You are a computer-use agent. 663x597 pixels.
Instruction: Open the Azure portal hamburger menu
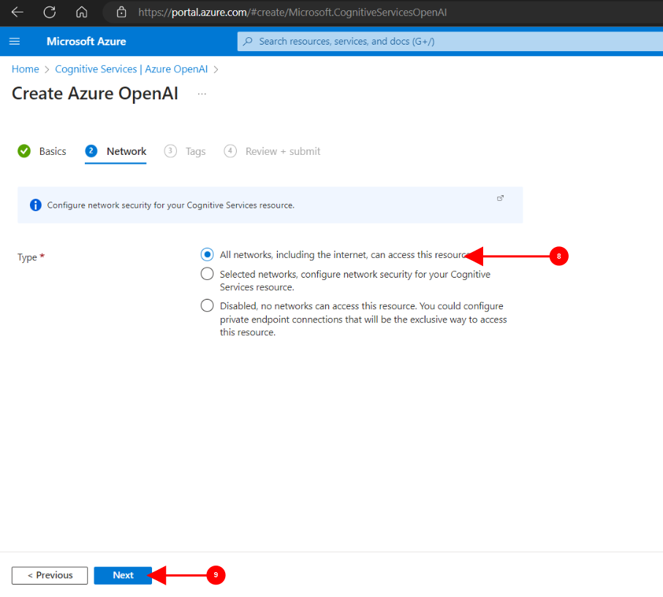coord(15,41)
